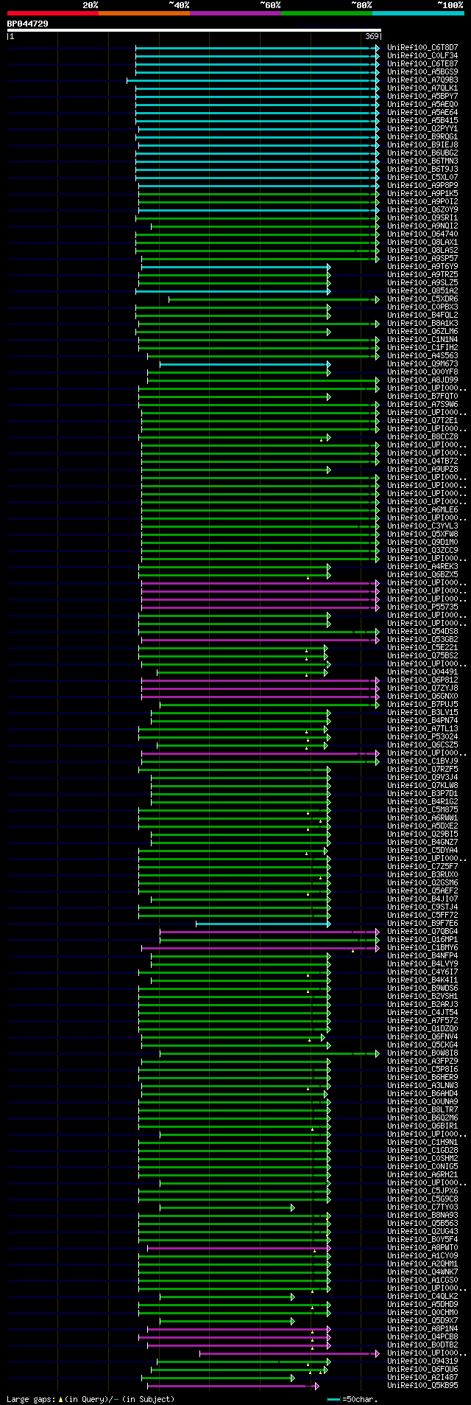
Task: Click the arrowhead ending UniRef100_A2I487 alignment
Action: 293,1378
